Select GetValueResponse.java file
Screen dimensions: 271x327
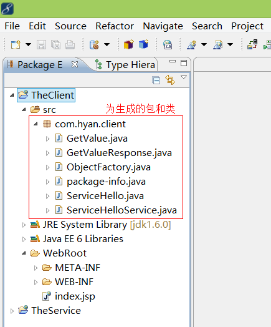(x=113, y=153)
